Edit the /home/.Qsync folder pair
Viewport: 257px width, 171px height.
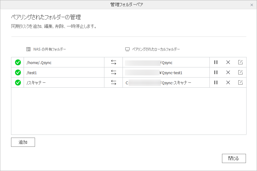pos(240,62)
